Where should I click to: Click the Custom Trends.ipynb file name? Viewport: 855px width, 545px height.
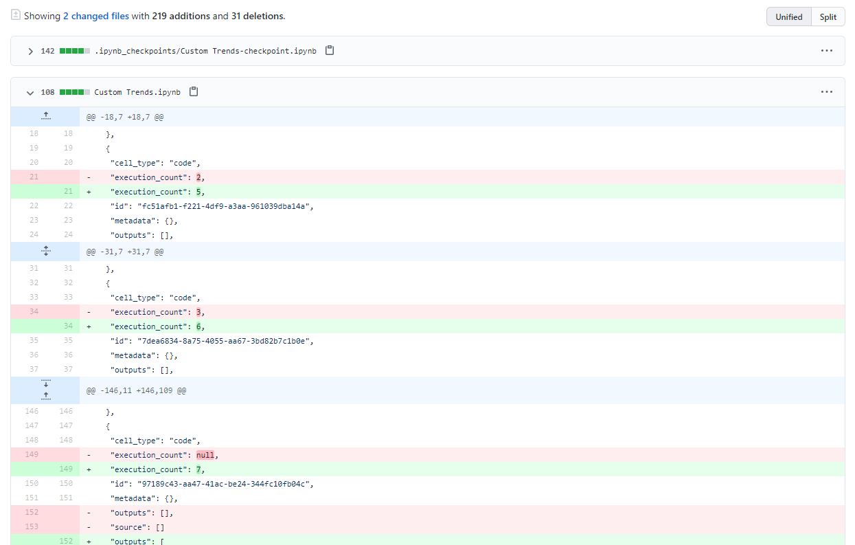(x=137, y=92)
